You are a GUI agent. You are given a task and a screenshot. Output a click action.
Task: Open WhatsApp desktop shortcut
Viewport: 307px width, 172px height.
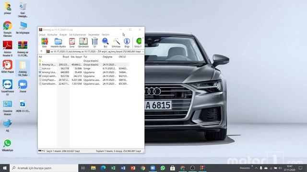point(8,145)
